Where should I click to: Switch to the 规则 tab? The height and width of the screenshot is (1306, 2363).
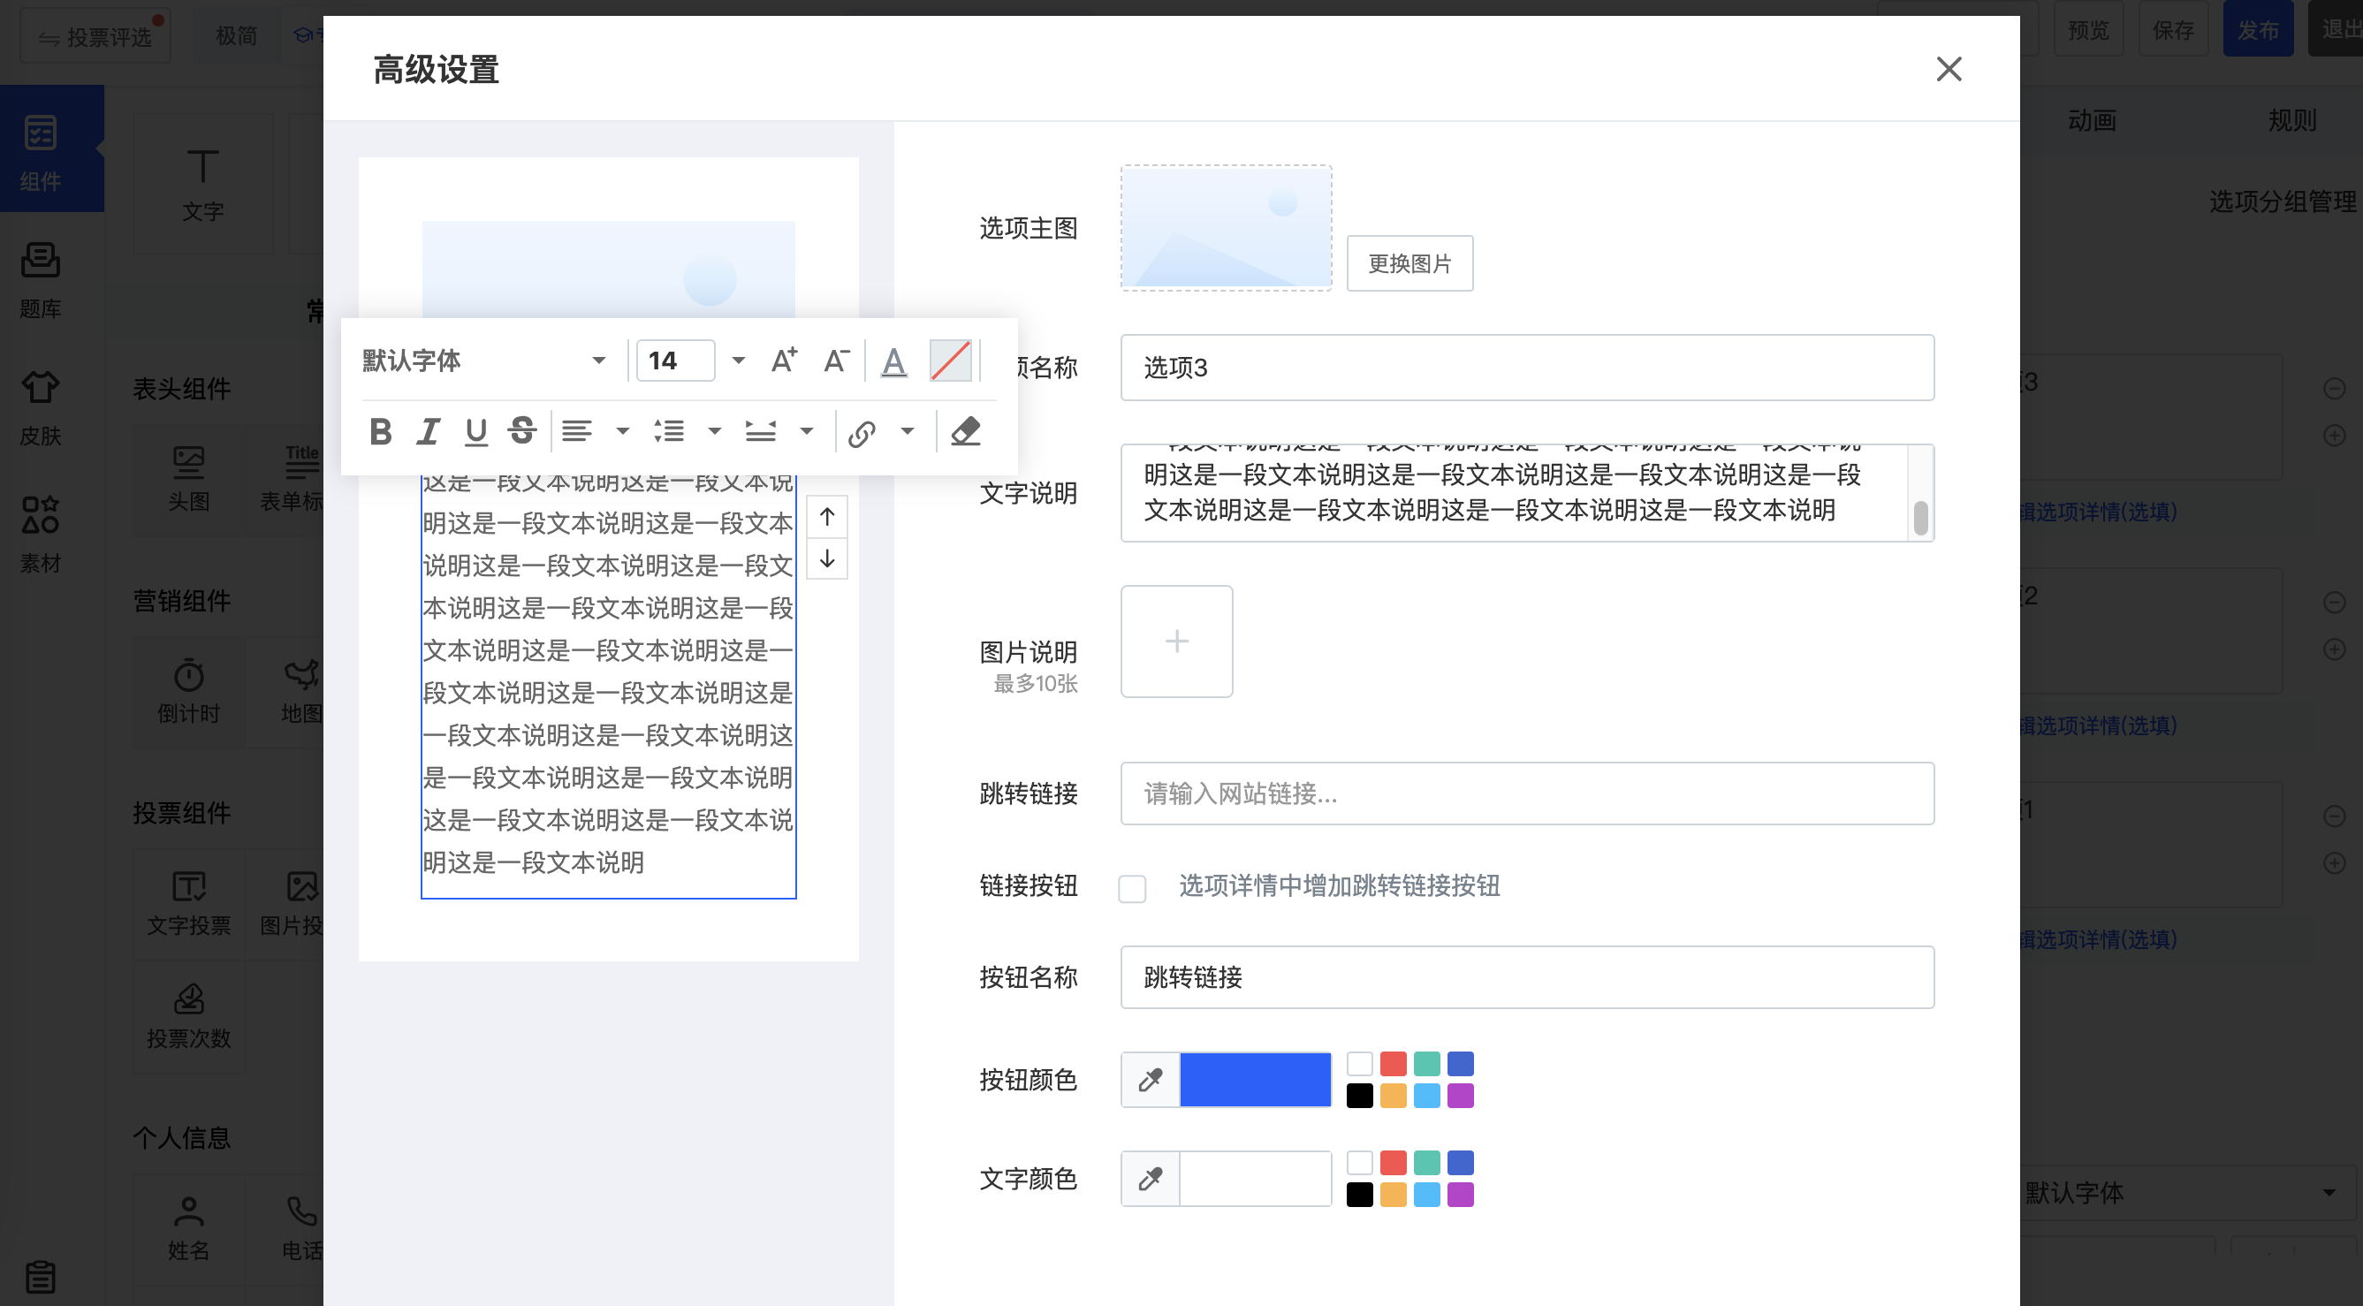(x=2291, y=119)
